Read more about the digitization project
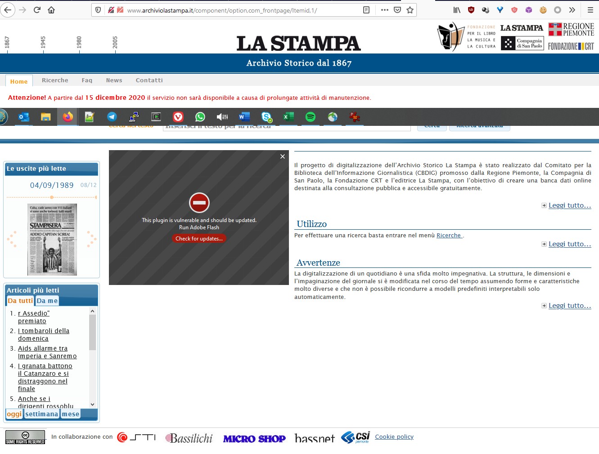The width and height of the screenshot is (599, 454). (x=570, y=205)
